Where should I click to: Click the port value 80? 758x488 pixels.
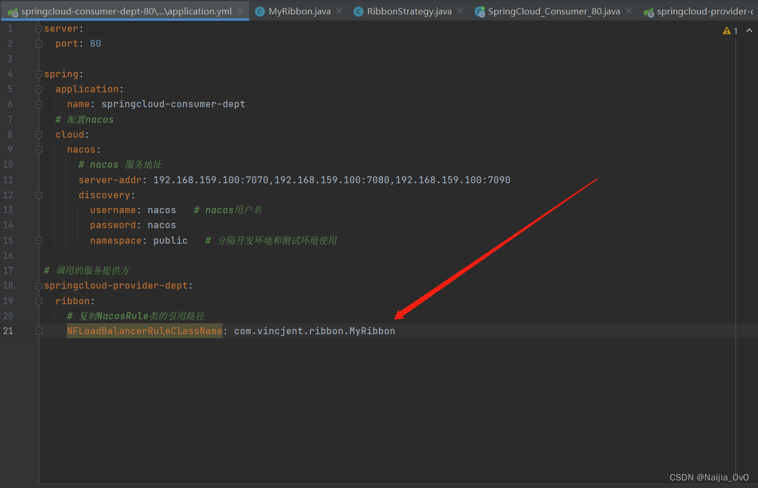pos(96,43)
